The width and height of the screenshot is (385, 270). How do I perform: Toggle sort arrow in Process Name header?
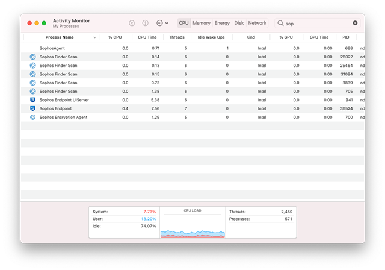click(x=94, y=37)
